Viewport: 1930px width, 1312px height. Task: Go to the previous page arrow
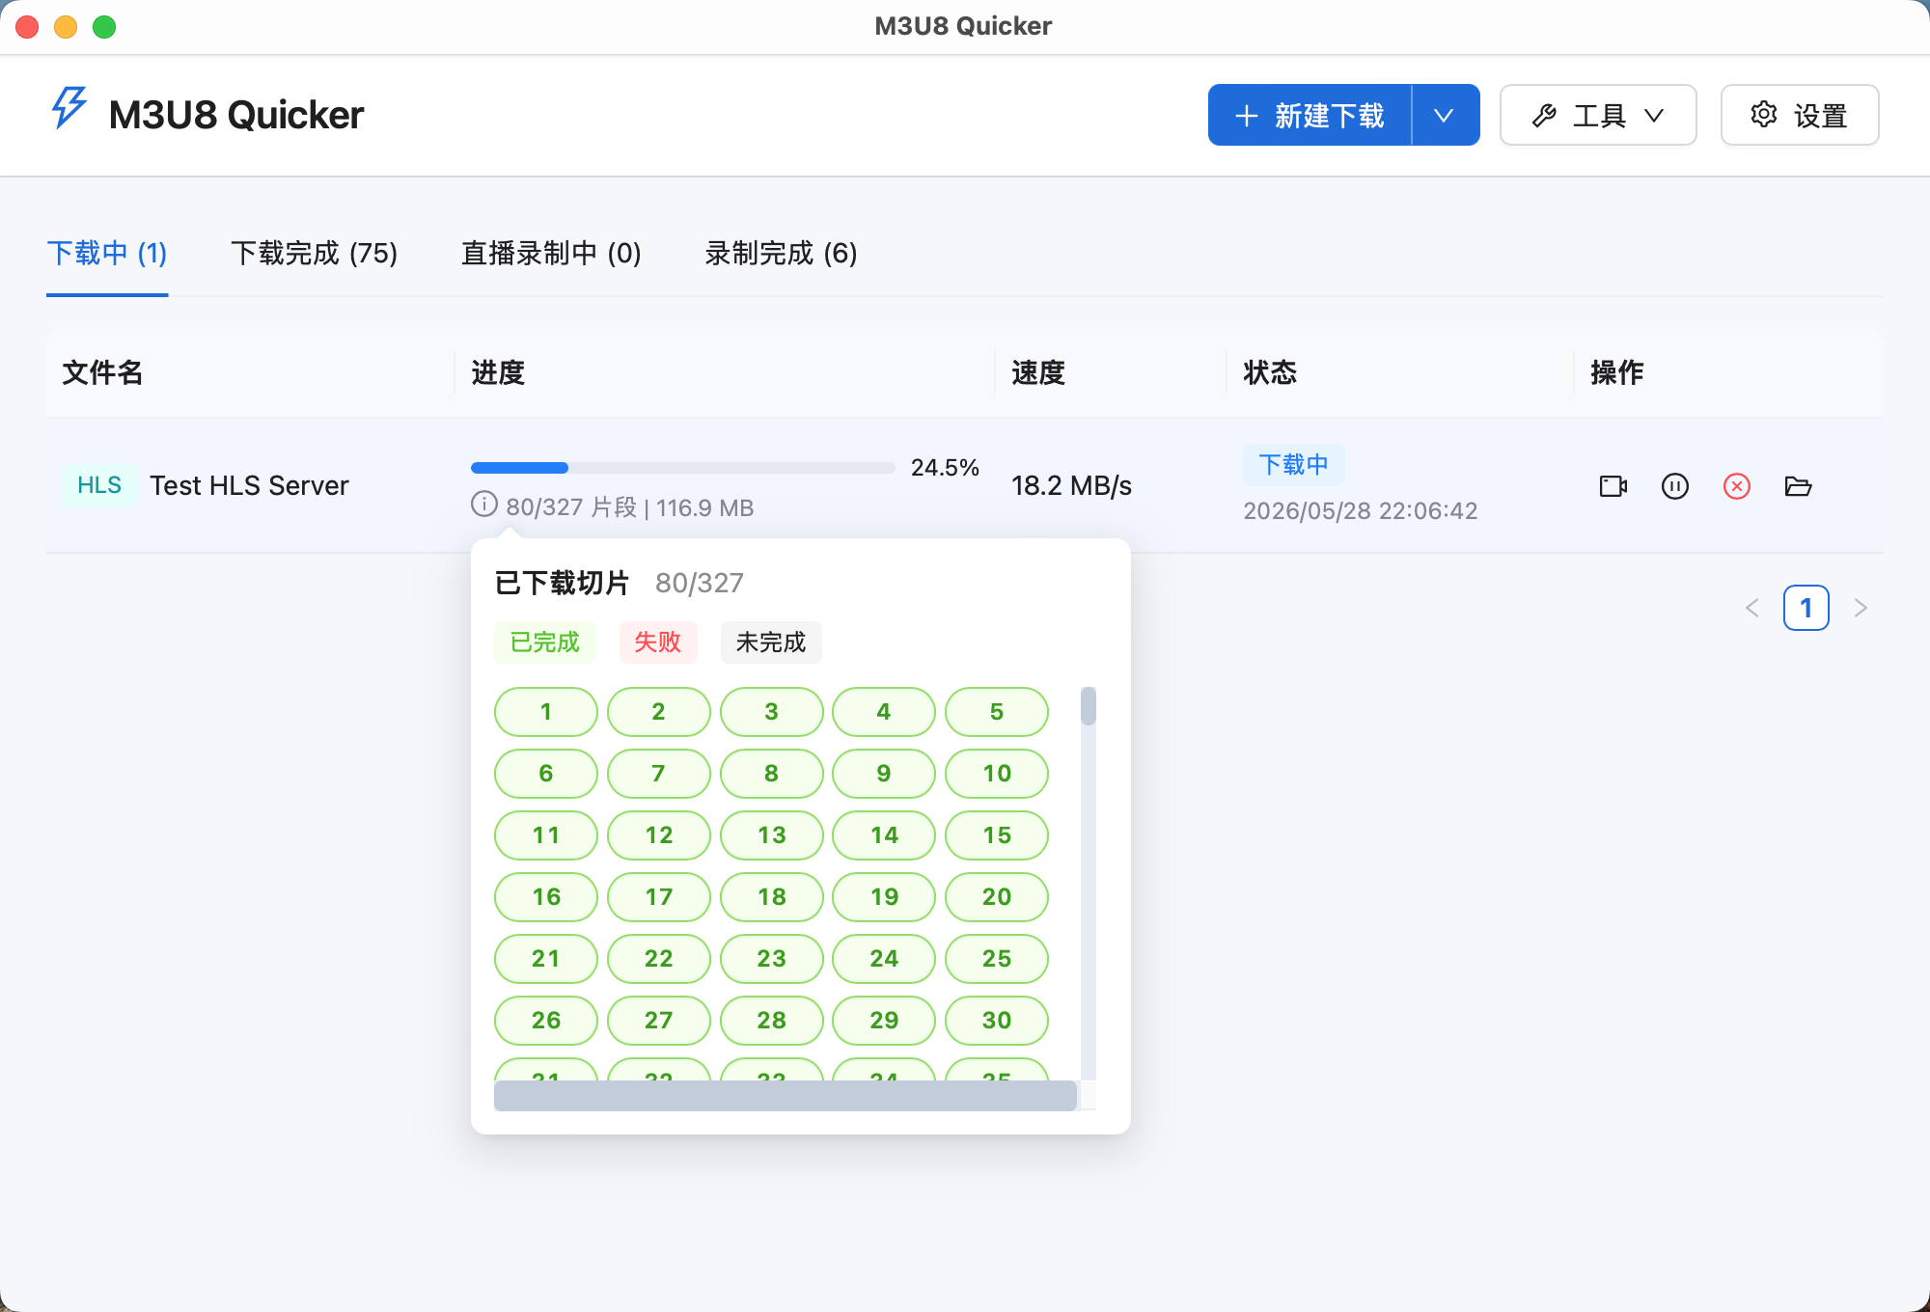(1752, 608)
